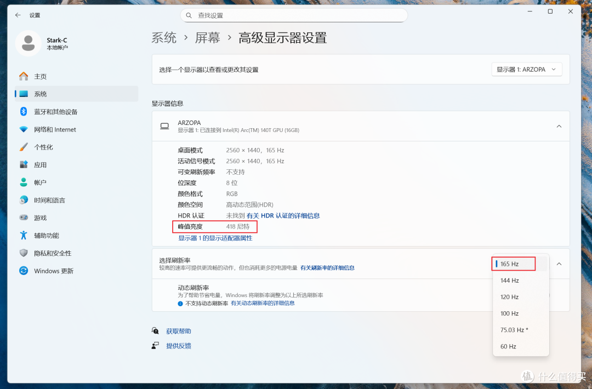592x389 pixels.
Task: Click the 位深度 8 位 value
Action: 232,182
